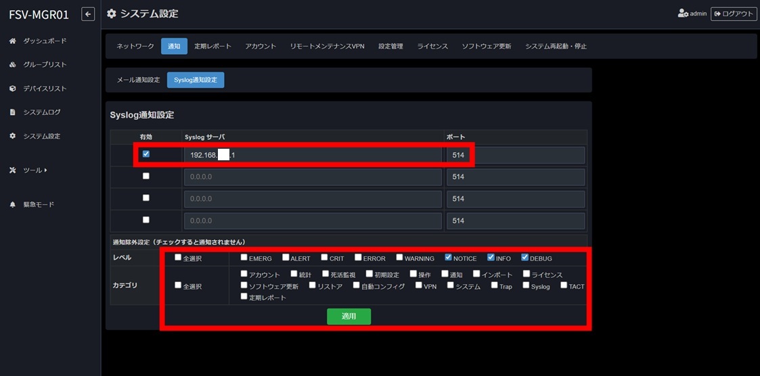Uncheck the INFO level checkbox
The image size is (760, 376).
(491, 258)
